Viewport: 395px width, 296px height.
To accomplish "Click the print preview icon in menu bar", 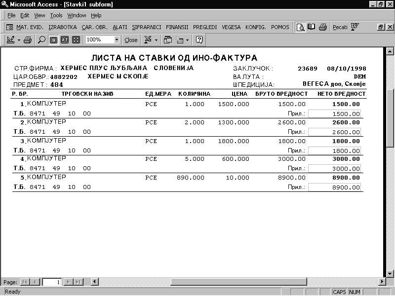I will pyautogui.click(x=300, y=27).
